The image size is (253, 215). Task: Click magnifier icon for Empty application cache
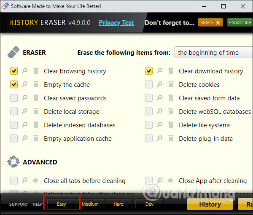pos(25,138)
